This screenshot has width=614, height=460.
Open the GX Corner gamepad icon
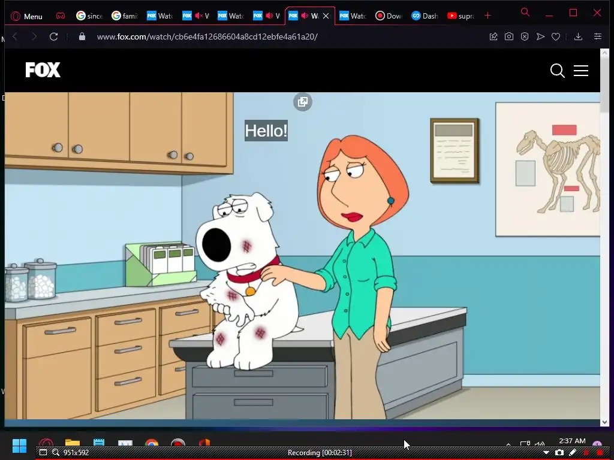point(61,16)
